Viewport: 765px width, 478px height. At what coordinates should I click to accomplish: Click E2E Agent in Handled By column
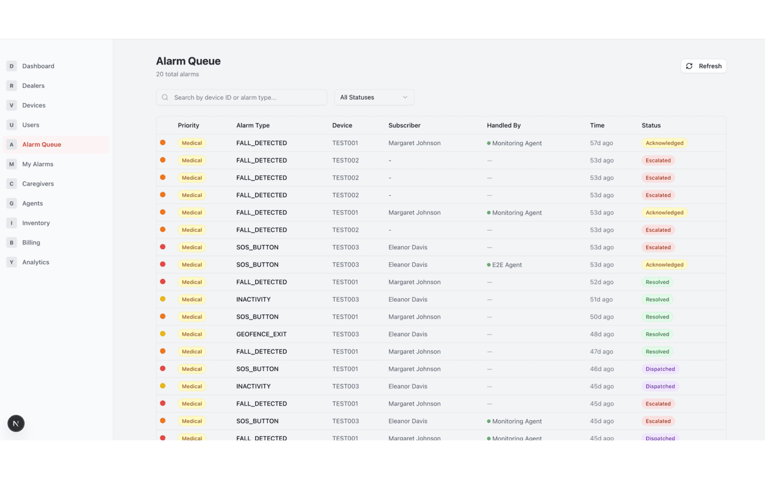pos(504,265)
